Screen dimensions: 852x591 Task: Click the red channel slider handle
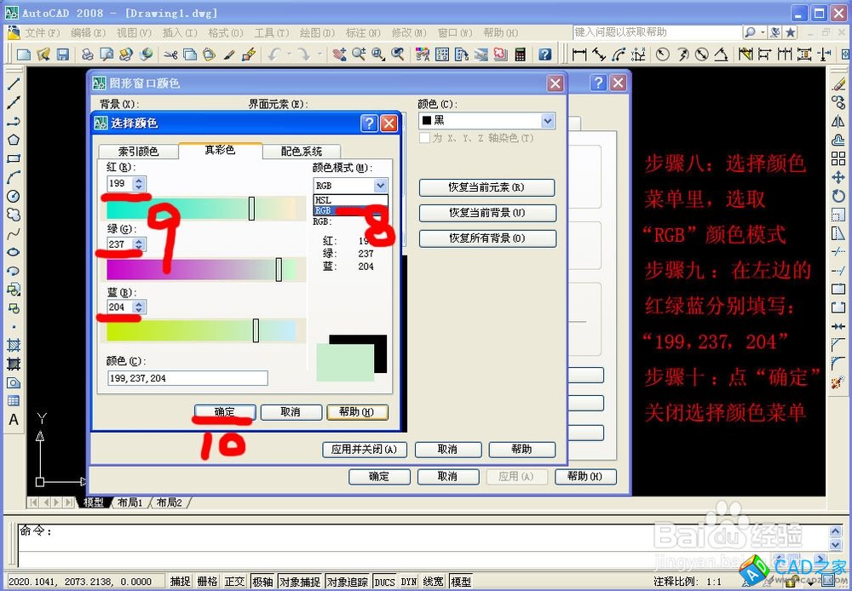click(251, 208)
